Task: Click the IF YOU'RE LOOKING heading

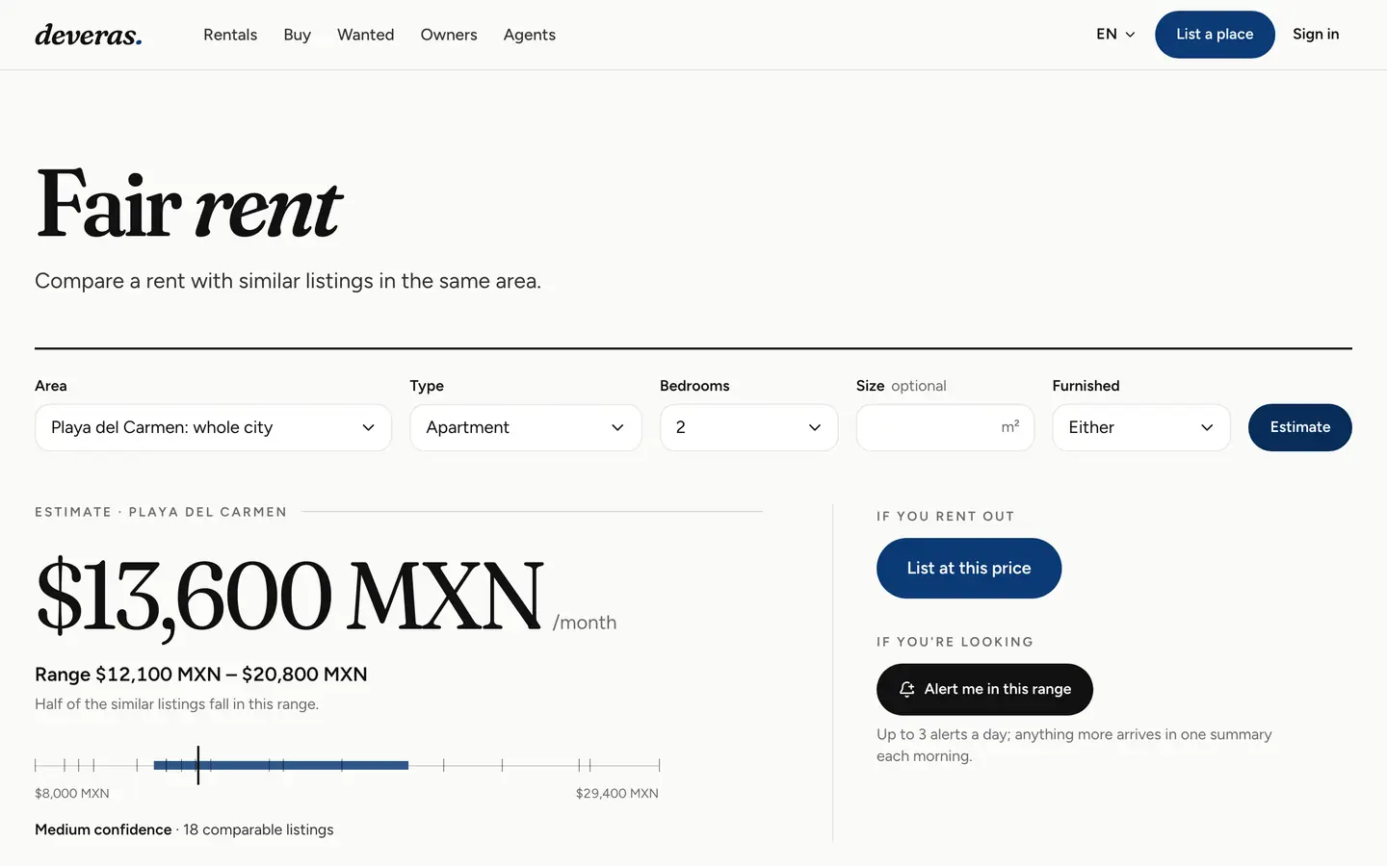Action: [x=955, y=642]
